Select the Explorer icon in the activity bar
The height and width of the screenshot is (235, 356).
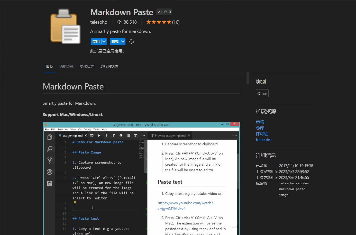coord(49,137)
